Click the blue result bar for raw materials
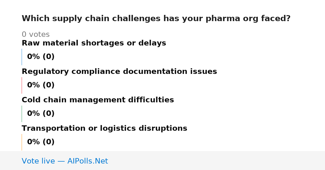This screenshot has width=325, height=170. 22,57
